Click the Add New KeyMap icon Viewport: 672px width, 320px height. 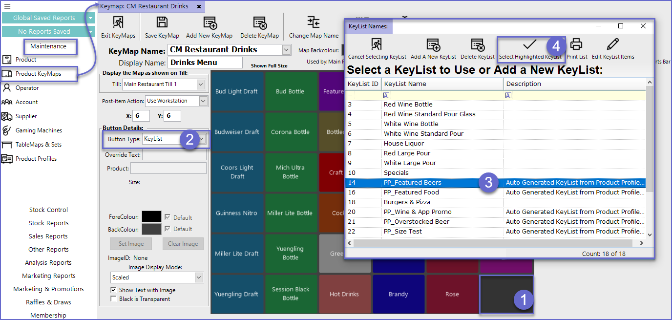coord(210,23)
